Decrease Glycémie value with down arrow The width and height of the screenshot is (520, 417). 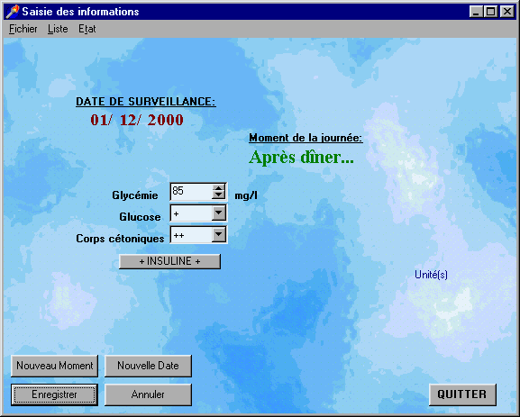coord(218,195)
